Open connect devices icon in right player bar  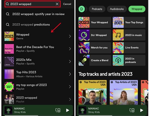pyautogui.click(x=132, y=110)
